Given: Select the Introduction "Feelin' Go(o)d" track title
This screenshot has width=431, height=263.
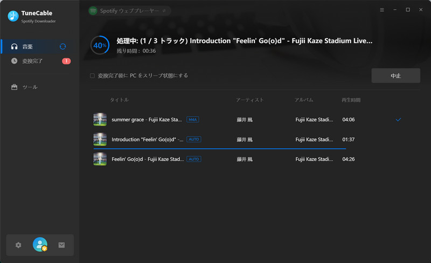Looking at the screenshot, I should point(147,139).
